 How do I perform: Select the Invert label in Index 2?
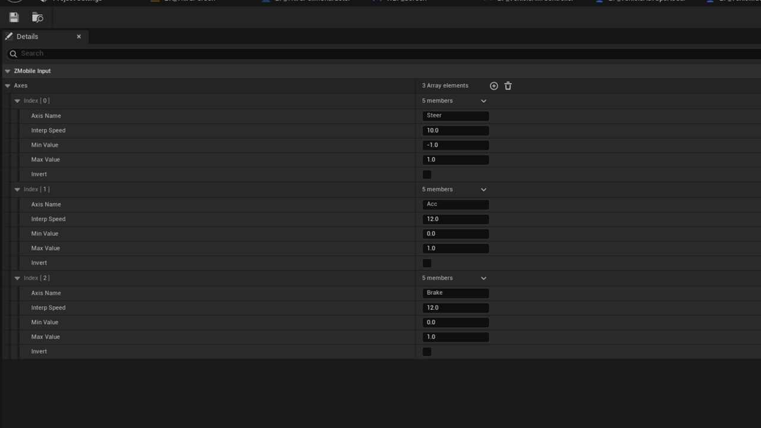pos(39,351)
